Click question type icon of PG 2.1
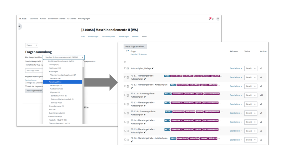 [127, 77]
